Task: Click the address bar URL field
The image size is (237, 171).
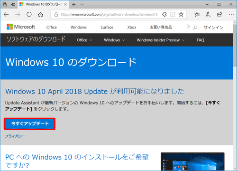Action: (x=109, y=15)
